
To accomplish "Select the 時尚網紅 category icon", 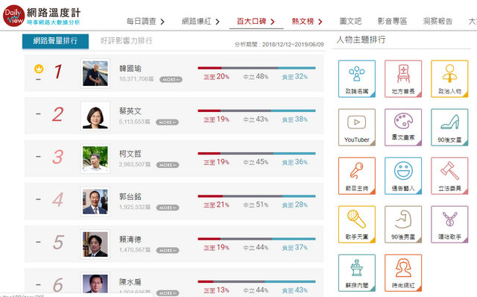I will click(x=403, y=273).
